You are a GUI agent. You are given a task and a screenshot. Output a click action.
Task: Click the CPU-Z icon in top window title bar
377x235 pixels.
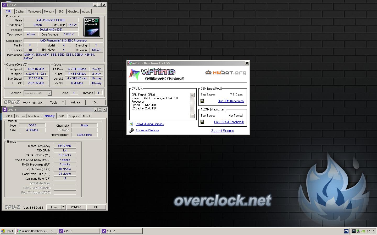(4, 5)
